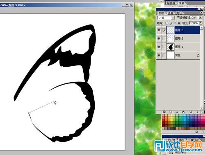
Task: Open the 不透明度 opacity slider arrow
Action: point(200,18)
